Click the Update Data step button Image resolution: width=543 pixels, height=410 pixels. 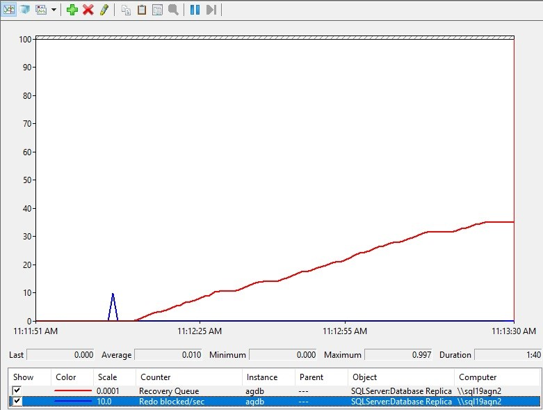tap(211, 10)
